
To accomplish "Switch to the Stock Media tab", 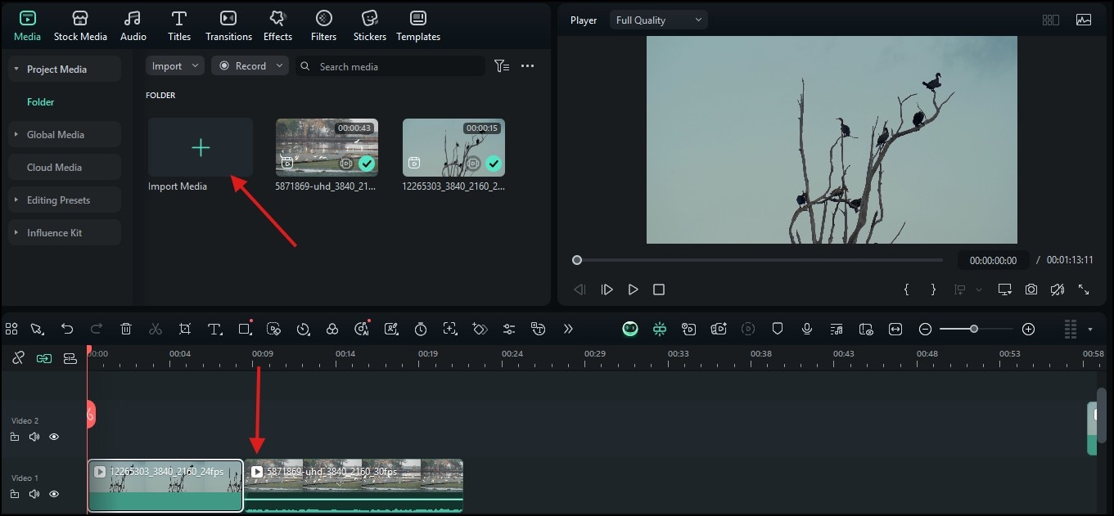I will (80, 25).
